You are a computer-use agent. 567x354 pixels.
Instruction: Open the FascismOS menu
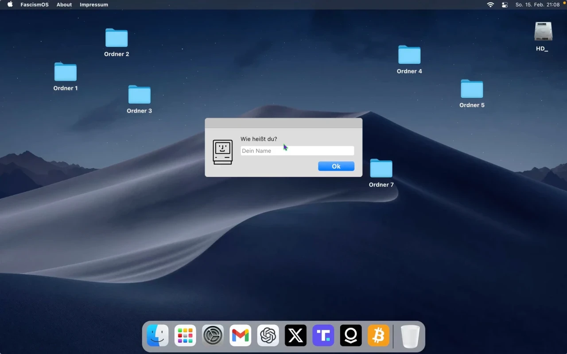coord(35,4)
